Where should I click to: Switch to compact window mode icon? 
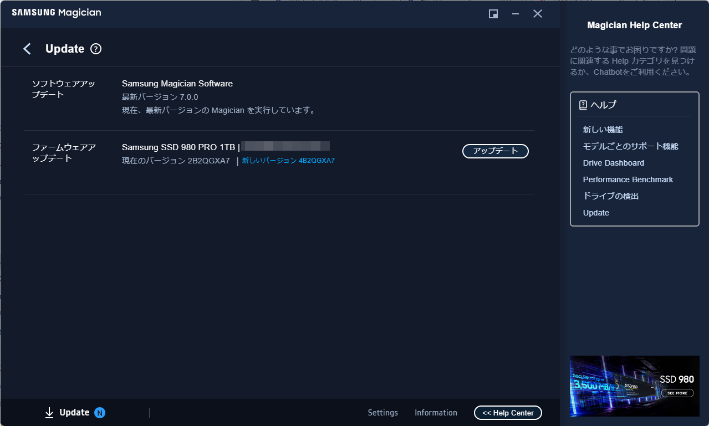tap(493, 14)
